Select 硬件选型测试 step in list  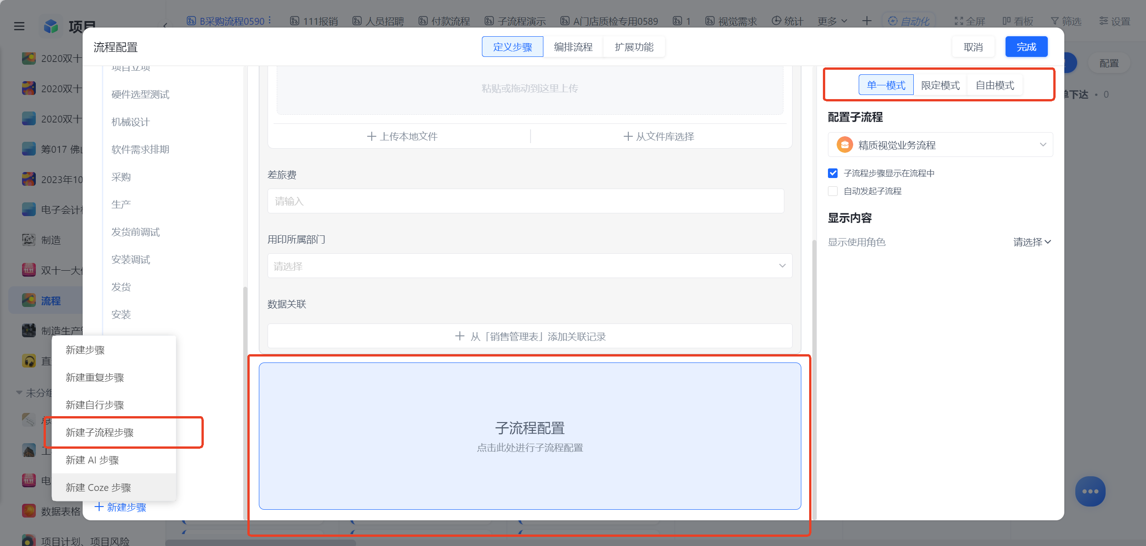click(140, 95)
